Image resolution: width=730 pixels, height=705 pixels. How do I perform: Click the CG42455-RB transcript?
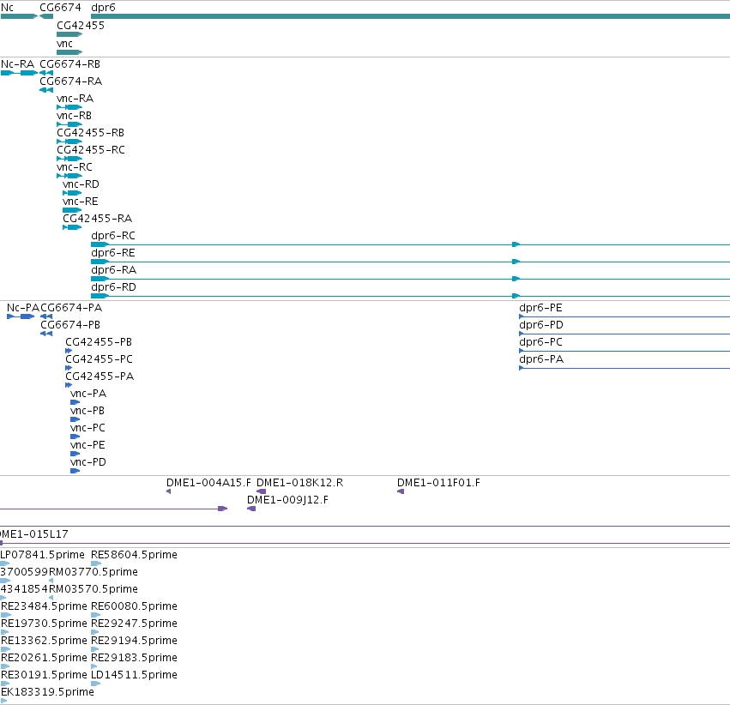pos(69,142)
